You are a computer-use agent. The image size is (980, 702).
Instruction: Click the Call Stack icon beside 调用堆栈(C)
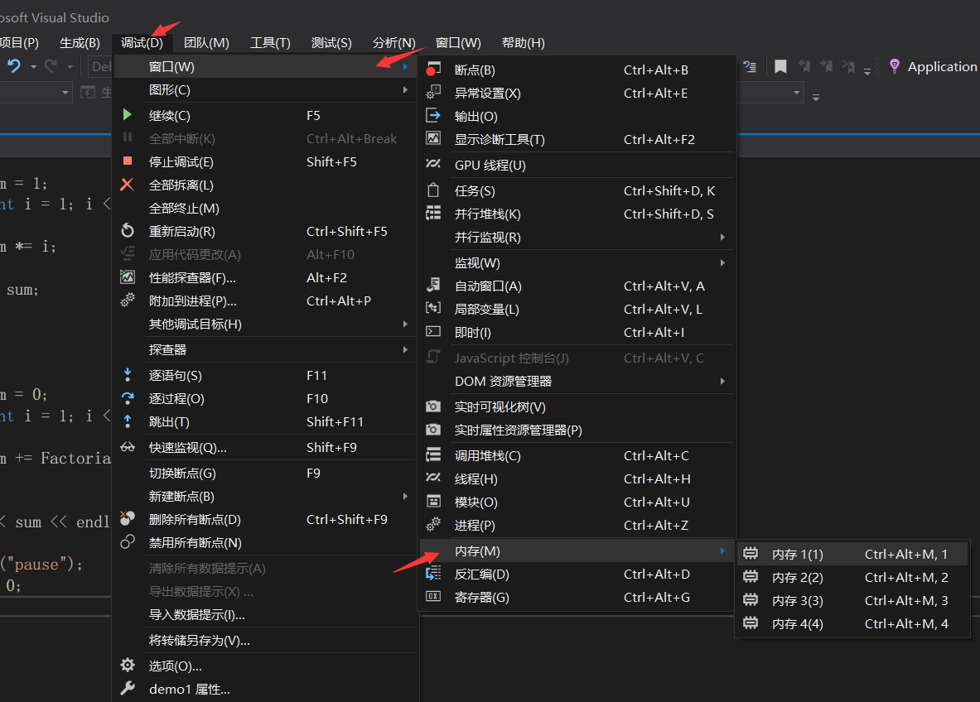click(x=433, y=454)
